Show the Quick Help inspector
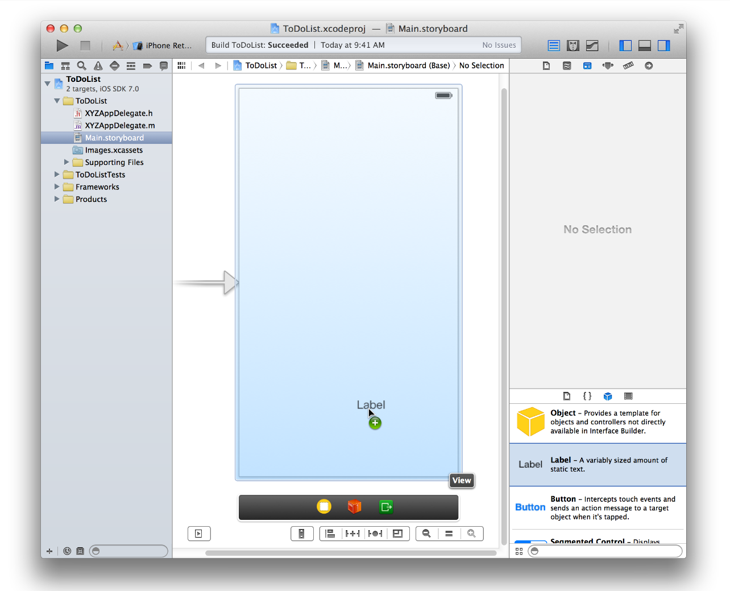This screenshot has width=730, height=591. (567, 66)
